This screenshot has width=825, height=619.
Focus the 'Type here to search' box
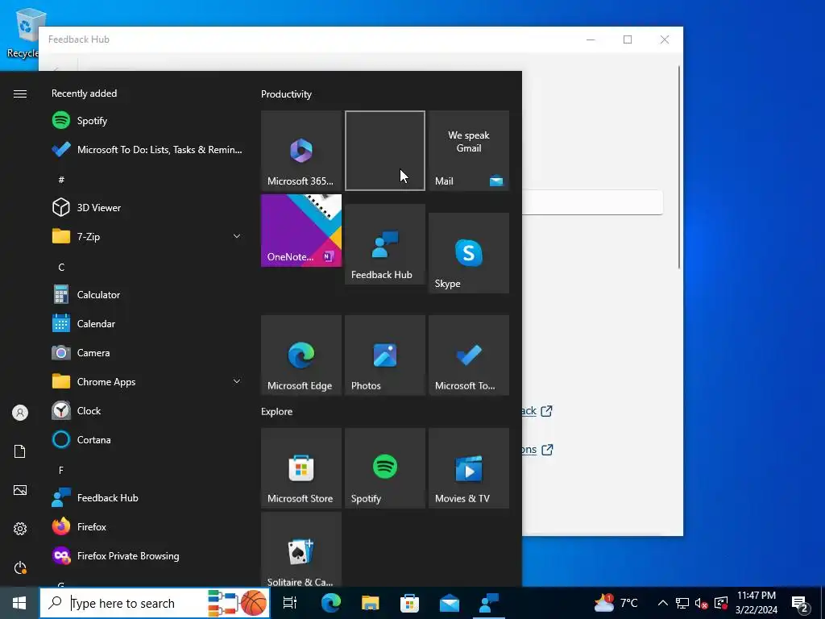[155, 603]
